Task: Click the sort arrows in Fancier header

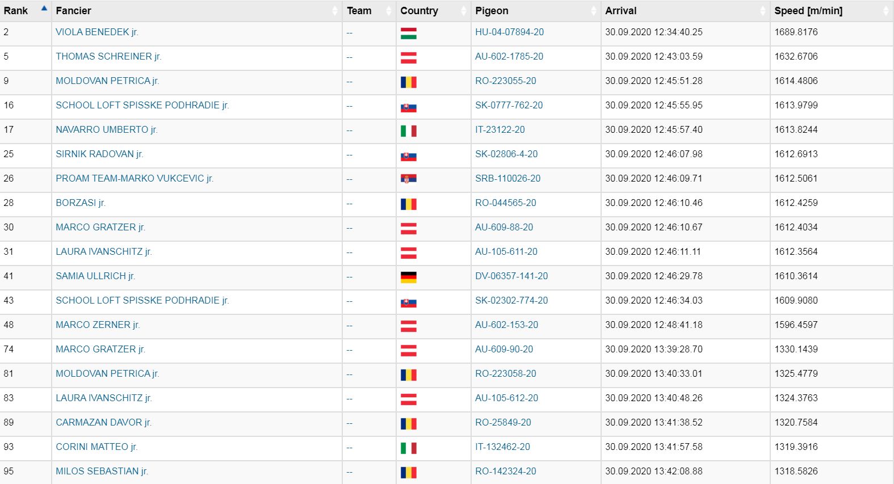Action: point(334,11)
